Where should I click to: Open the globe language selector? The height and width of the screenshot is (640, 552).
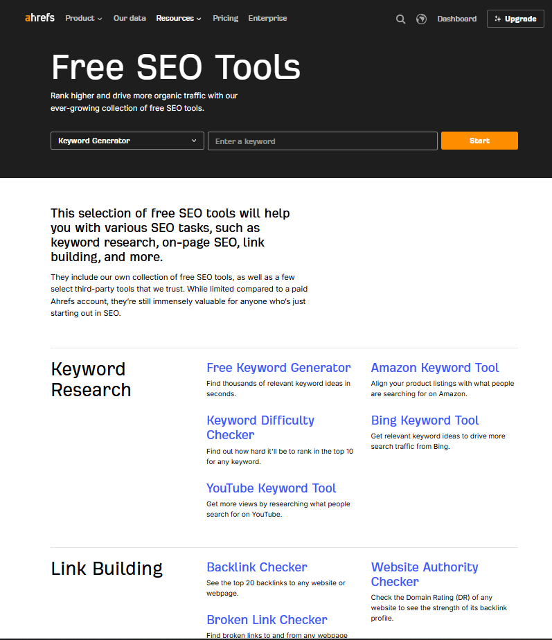click(421, 19)
